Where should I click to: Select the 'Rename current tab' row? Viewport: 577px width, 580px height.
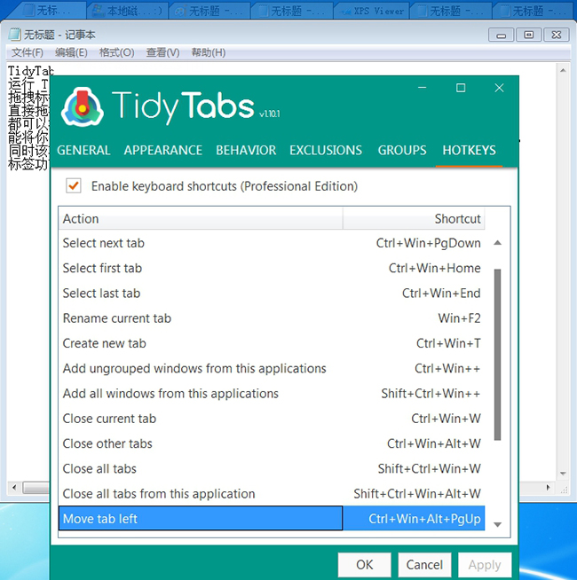[x=272, y=318]
